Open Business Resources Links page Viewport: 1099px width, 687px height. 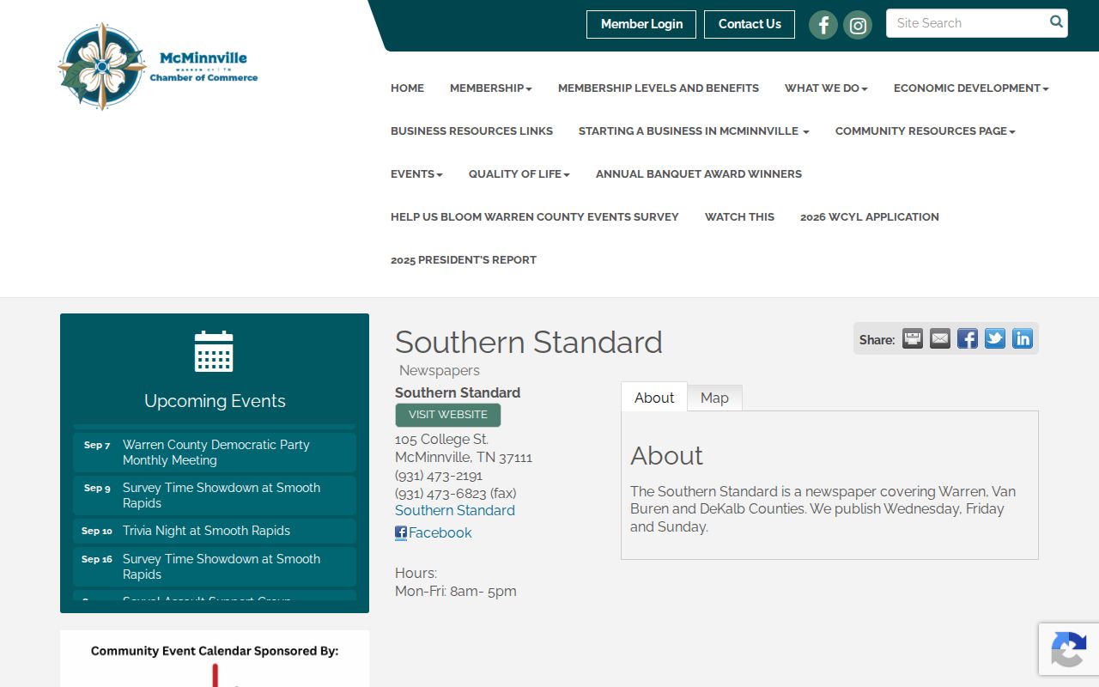[471, 131]
